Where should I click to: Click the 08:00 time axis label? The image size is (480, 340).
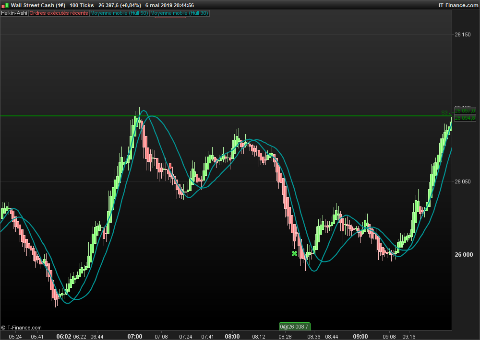point(232,337)
